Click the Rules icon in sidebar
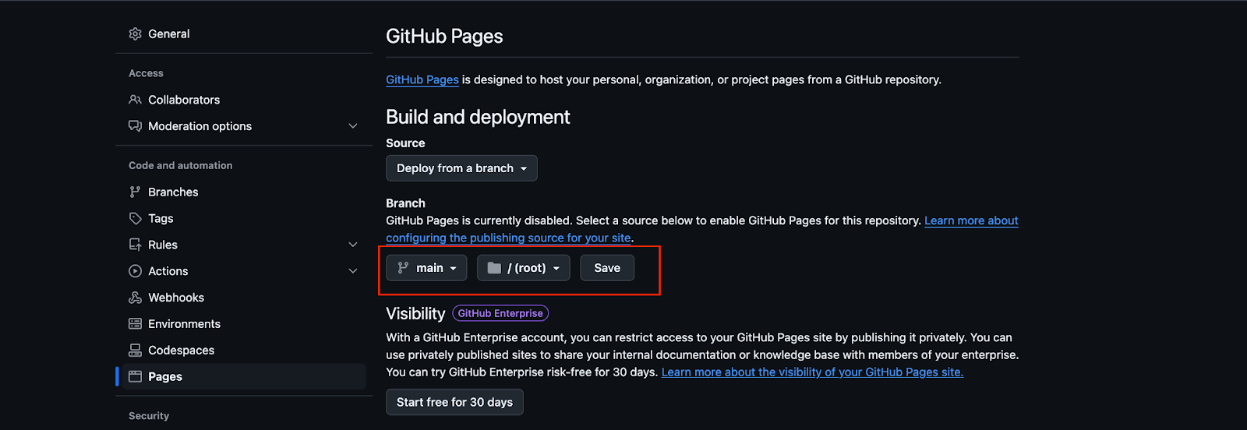This screenshot has width=1247, height=430. click(135, 245)
